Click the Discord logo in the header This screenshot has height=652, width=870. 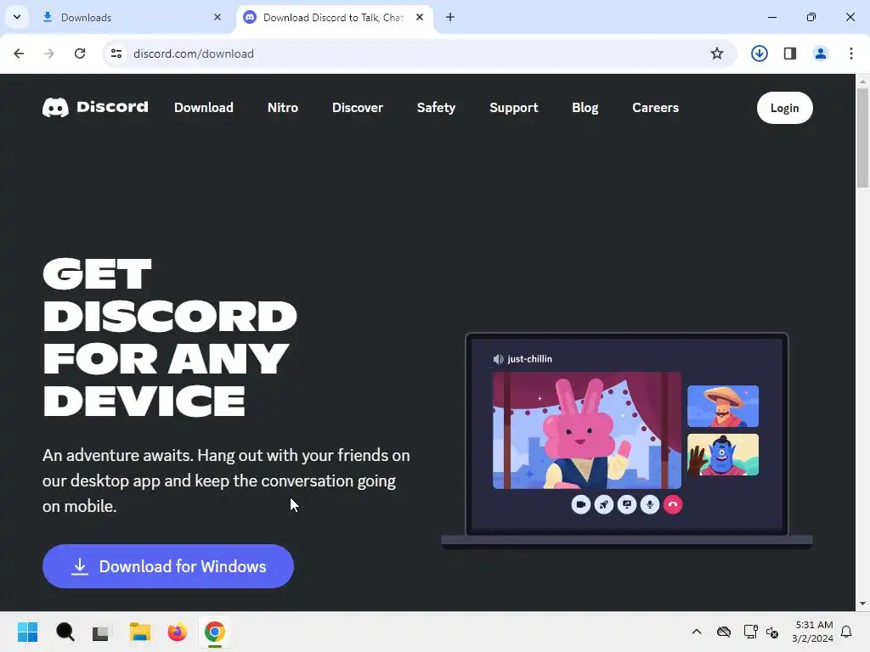pyautogui.click(x=95, y=107)
